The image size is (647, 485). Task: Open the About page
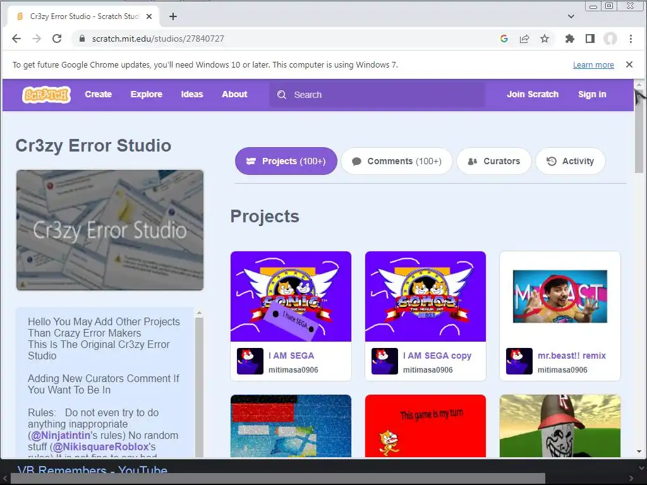coord(234,95)
